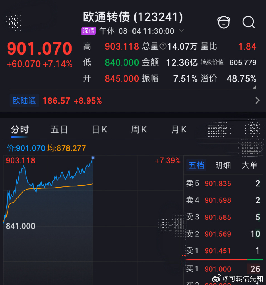
Task: Switch to the 周K chart tab
Action: click(139, 130)
